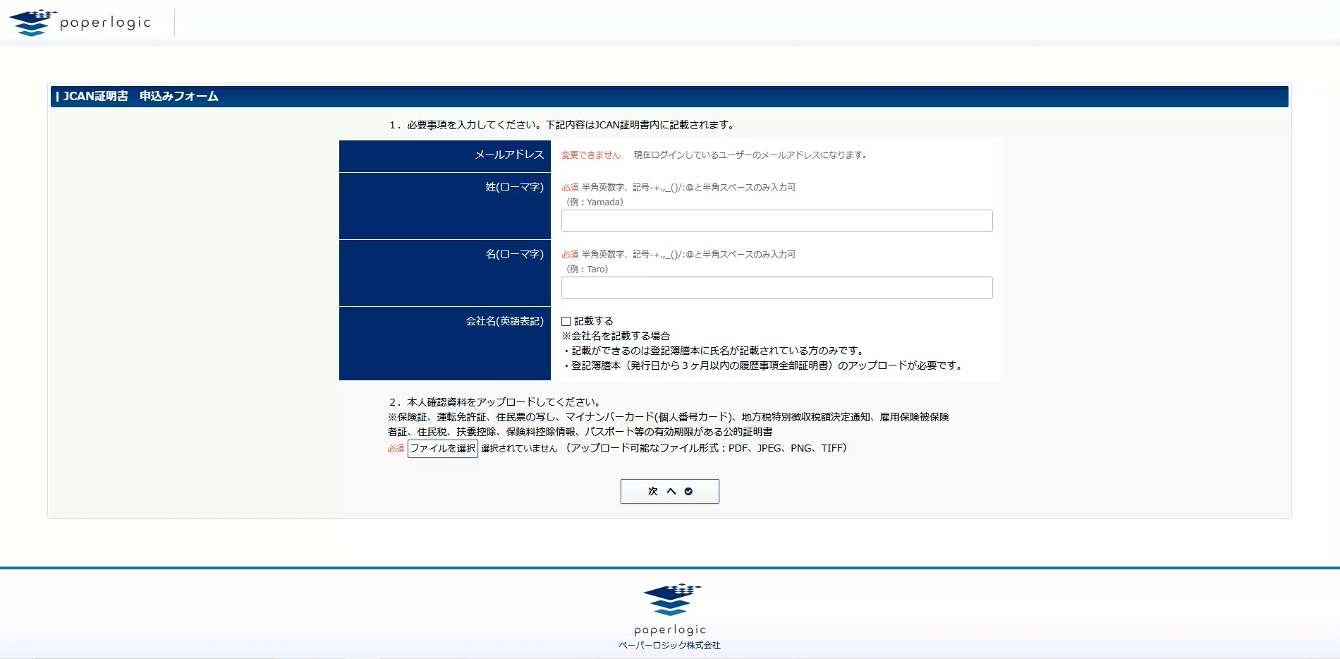
Task: Focus the 姓(ローマ字) text input field
Action: pyautogui.click(x=776, y=221)
